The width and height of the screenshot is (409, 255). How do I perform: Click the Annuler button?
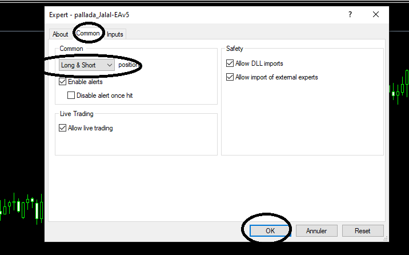316,231
